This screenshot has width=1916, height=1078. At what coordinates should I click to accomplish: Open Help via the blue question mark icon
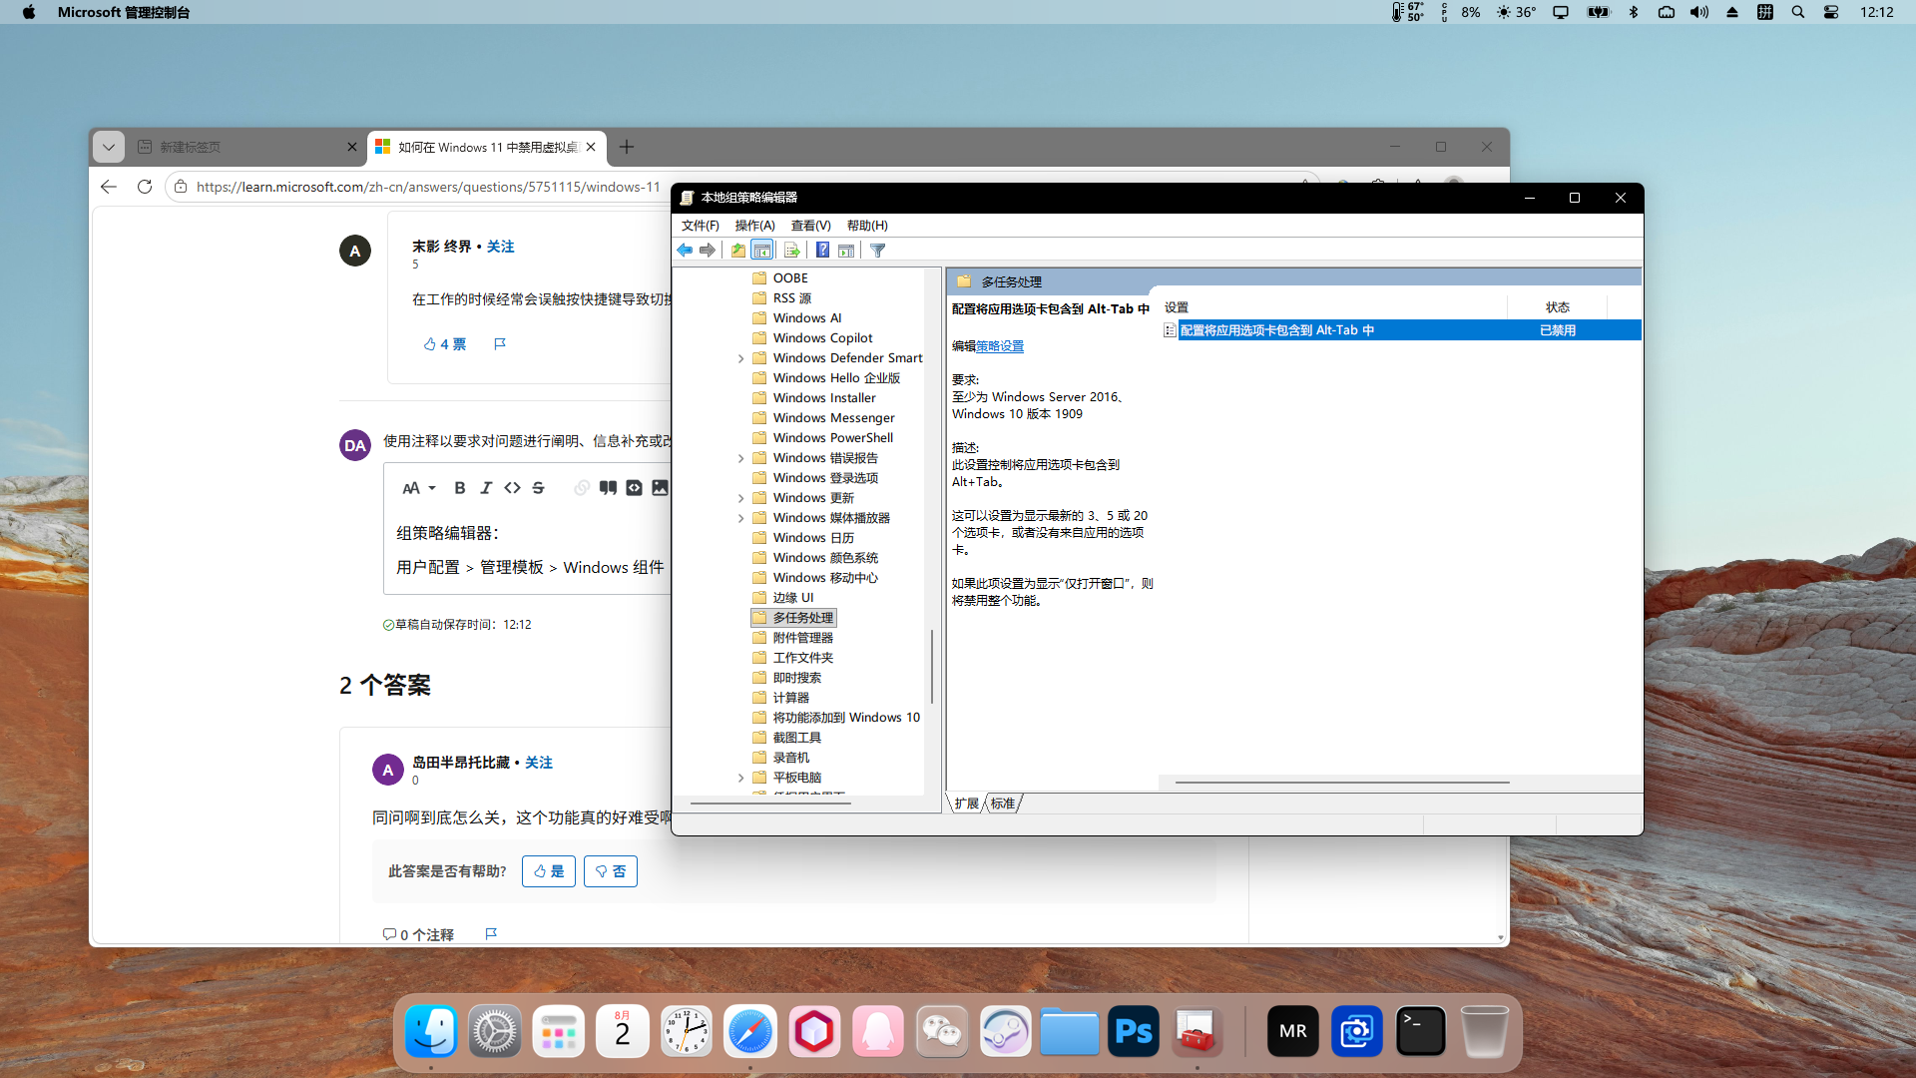click(822, 251)
